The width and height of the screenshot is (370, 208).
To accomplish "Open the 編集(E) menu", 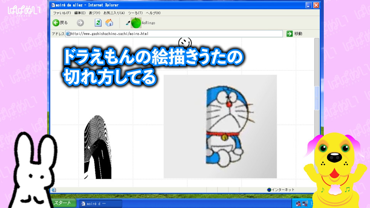I will 80,13.
